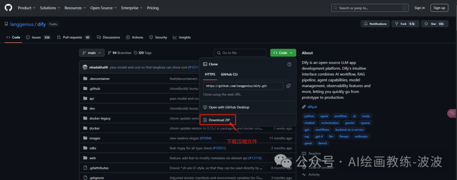
Task: Click the Notifications button
Action: click(375, 24)
